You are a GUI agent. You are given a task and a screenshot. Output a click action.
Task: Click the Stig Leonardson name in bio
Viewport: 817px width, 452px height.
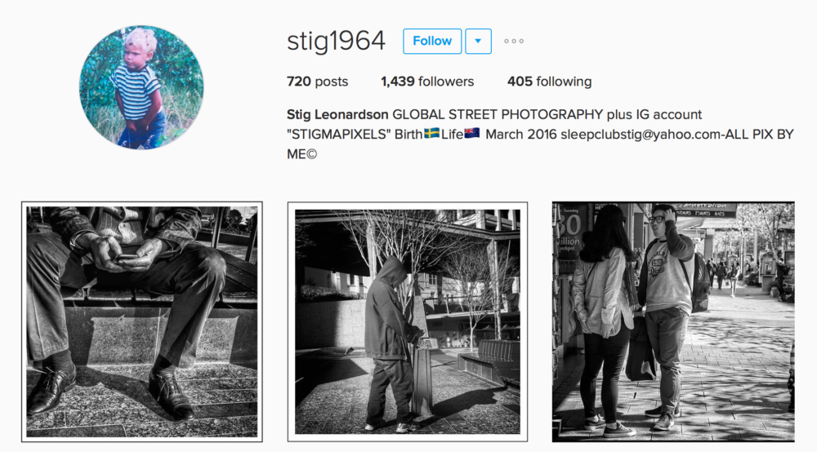point(337,114)
